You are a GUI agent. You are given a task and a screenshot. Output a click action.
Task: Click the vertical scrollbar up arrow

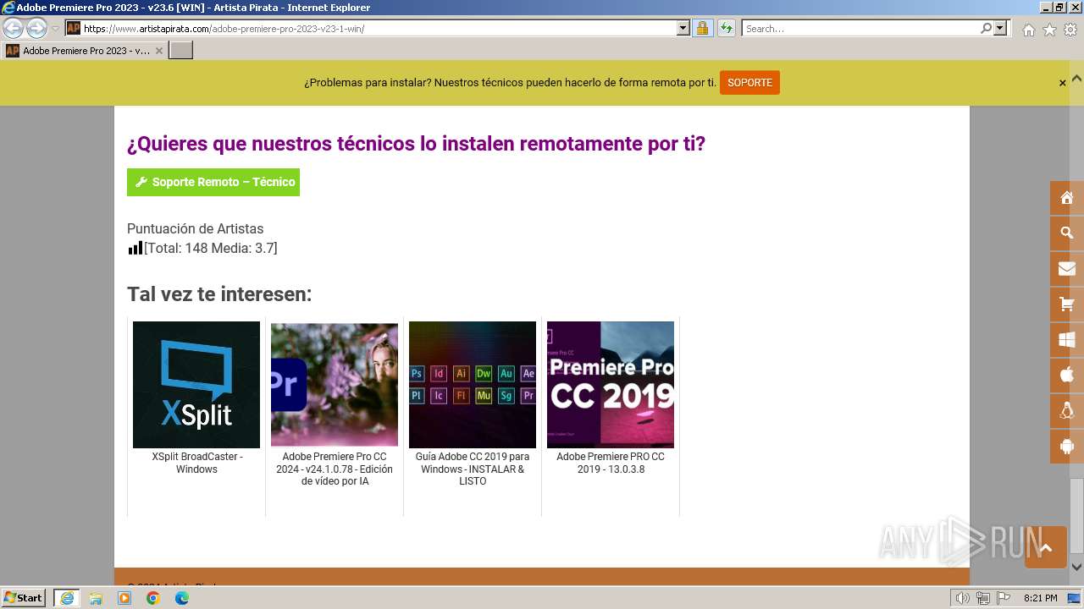tap(1076, 78)
